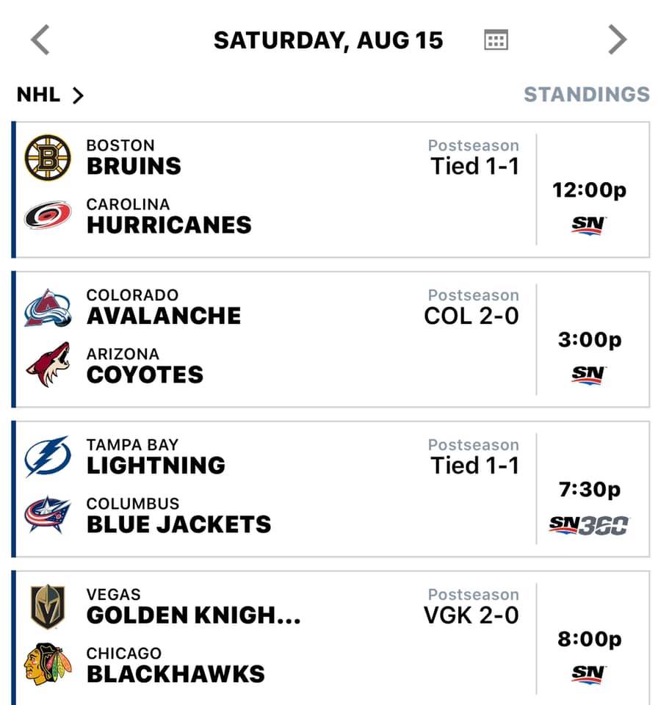Screen dimensions: 658x705
Task: Click the Colorado Avalanche team logo
Action: 48,308
